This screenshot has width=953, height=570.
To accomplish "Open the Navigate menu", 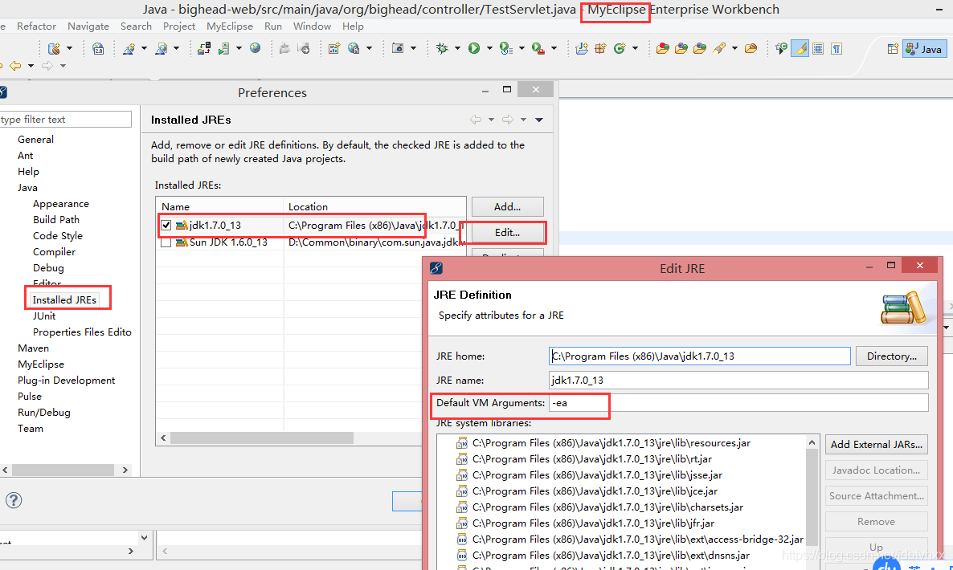I will click(x=88, y=26).
